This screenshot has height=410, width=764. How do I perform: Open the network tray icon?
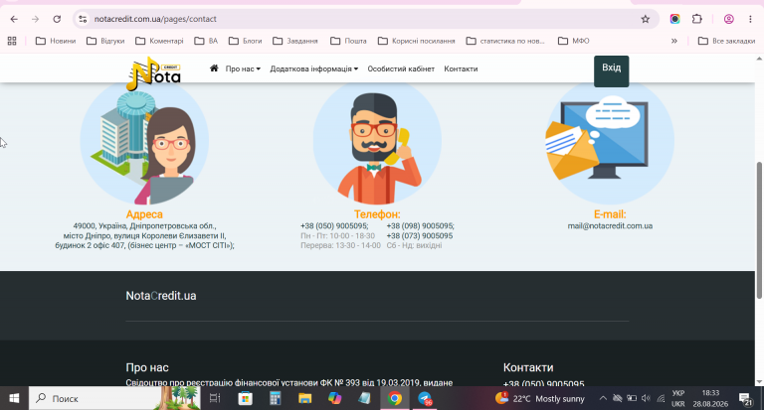(x=662, y=398)
